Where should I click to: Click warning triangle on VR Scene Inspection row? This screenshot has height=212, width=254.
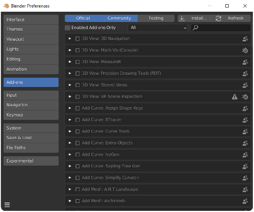[x=234, y=97]
